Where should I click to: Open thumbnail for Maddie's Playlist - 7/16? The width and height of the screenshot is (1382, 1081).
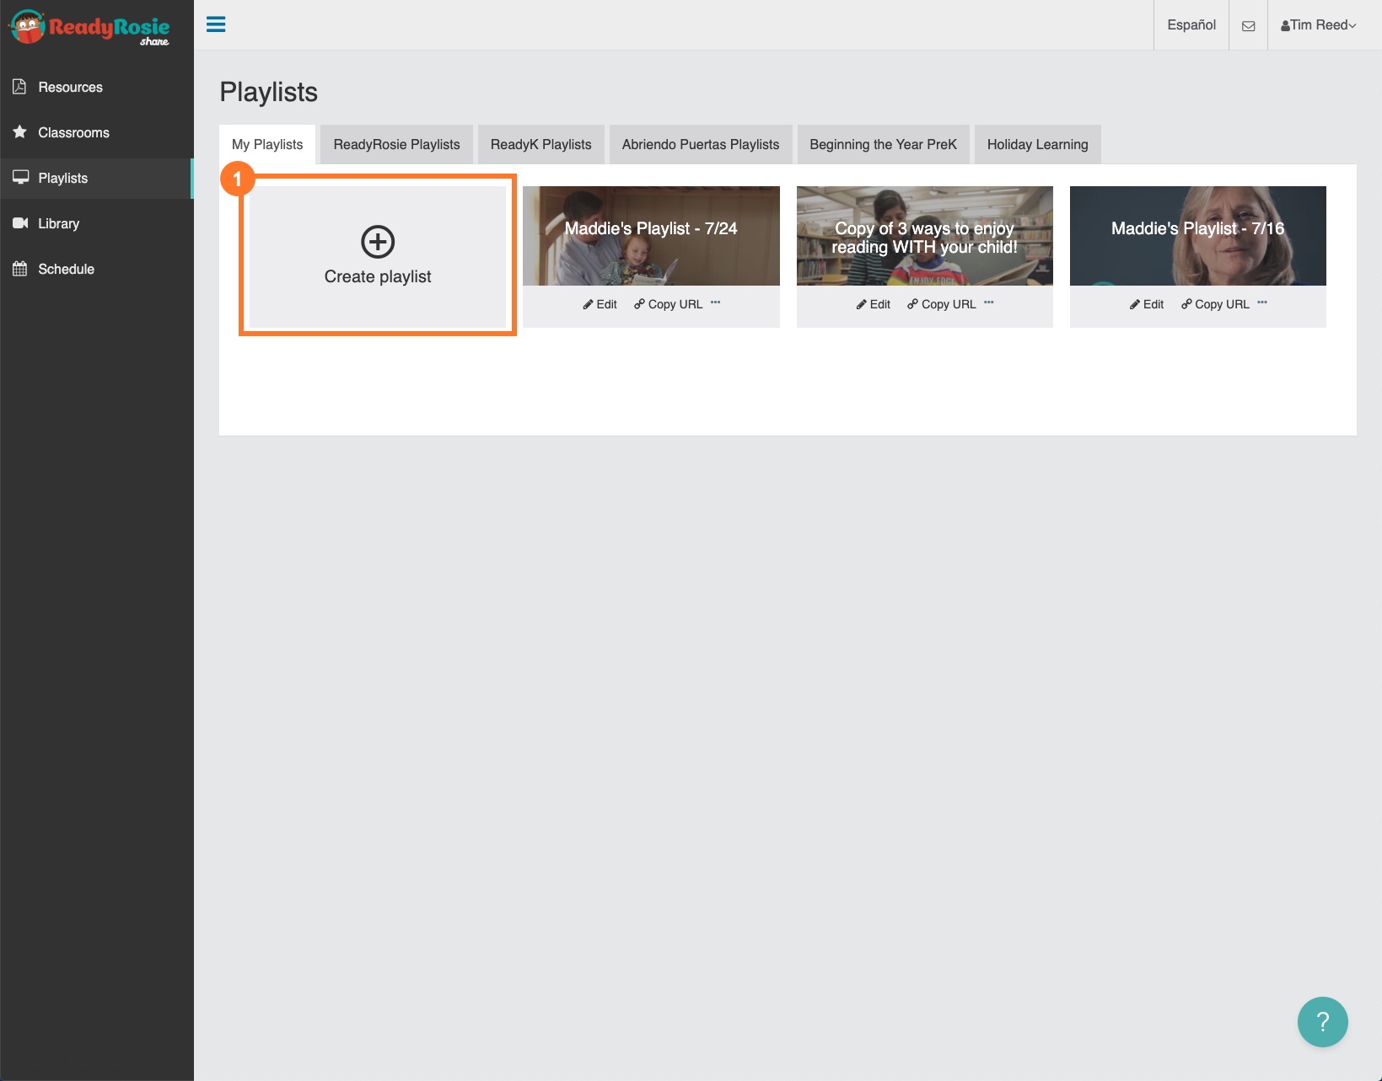tap(1197, 236)
